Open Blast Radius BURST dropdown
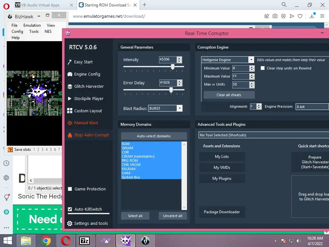The height and width of the screenshot is (247, 329). (x=179, y=108)
